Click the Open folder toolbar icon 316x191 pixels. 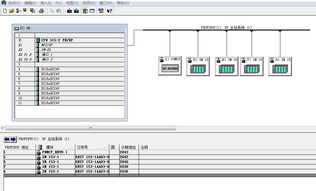(12, 11)
